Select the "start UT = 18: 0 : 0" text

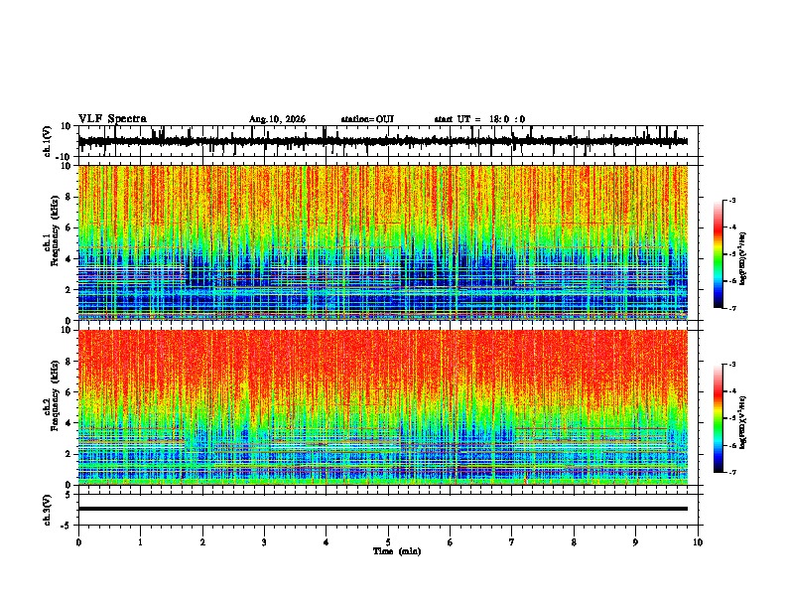pos(479,119)
